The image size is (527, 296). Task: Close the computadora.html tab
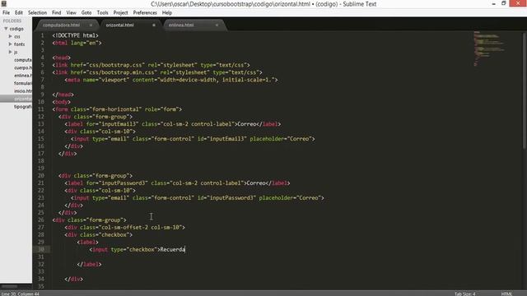(x=91, y=25)
